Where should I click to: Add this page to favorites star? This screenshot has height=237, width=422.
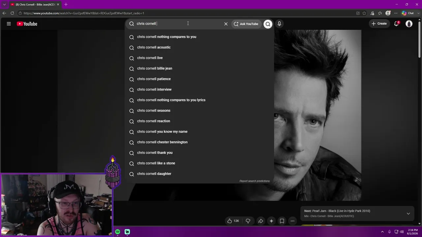coord(364,13)
